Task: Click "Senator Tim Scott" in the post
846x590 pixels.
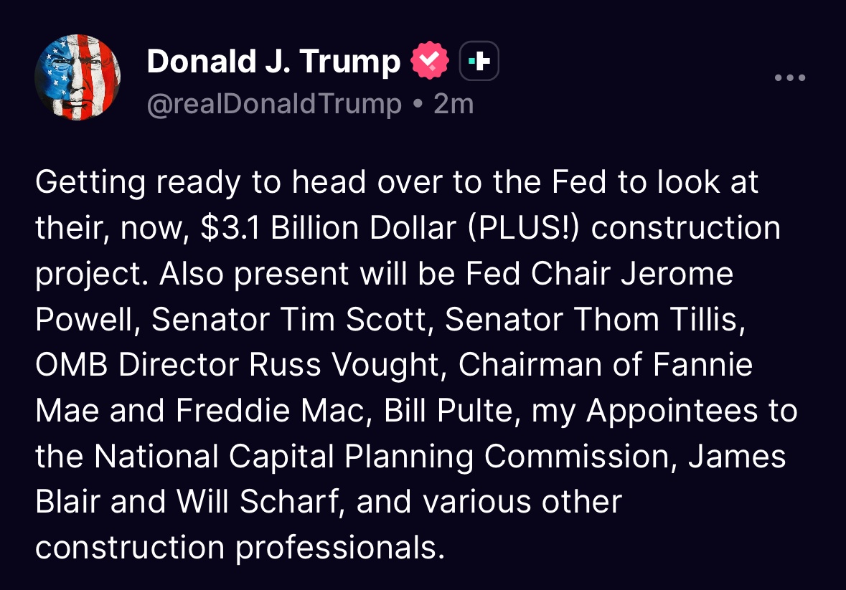Action: point(290,320)
